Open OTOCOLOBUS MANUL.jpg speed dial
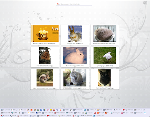The height and width of the screenshot is (117, 150). (x=75, y=79)
